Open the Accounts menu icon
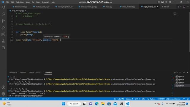Image resolution: width=190 pixels, height=107 pixels. pos(3,87)
